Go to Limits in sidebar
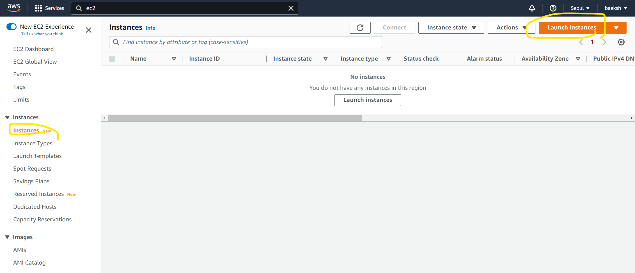The height and width of the screenshot is (273, 635). coord(21,100)
